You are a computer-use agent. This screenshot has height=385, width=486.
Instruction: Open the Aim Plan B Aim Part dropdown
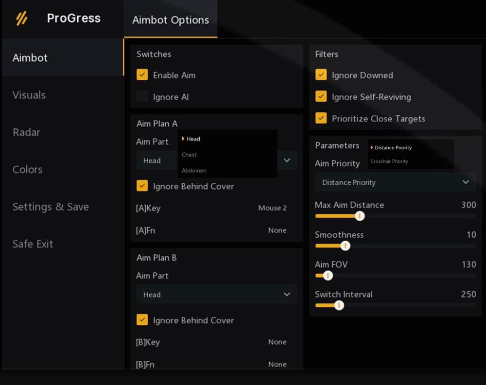pos(216,295)
